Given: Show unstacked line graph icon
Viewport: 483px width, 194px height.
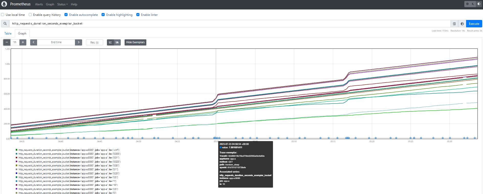Looking at the screenshot, I should [110, 42].
